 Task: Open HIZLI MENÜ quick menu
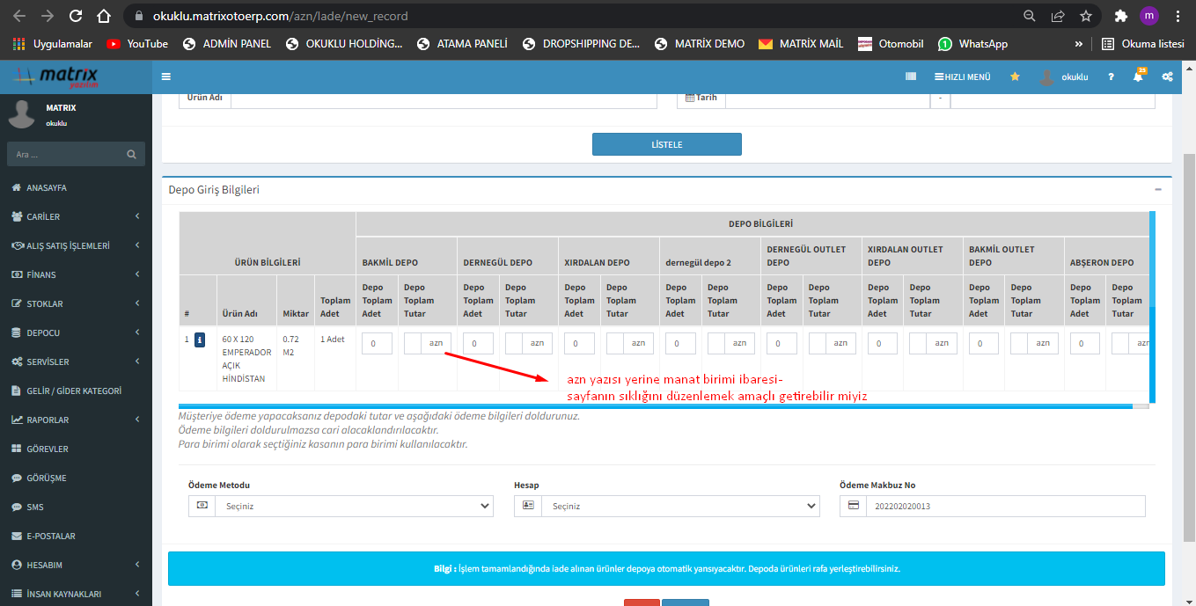963,77
